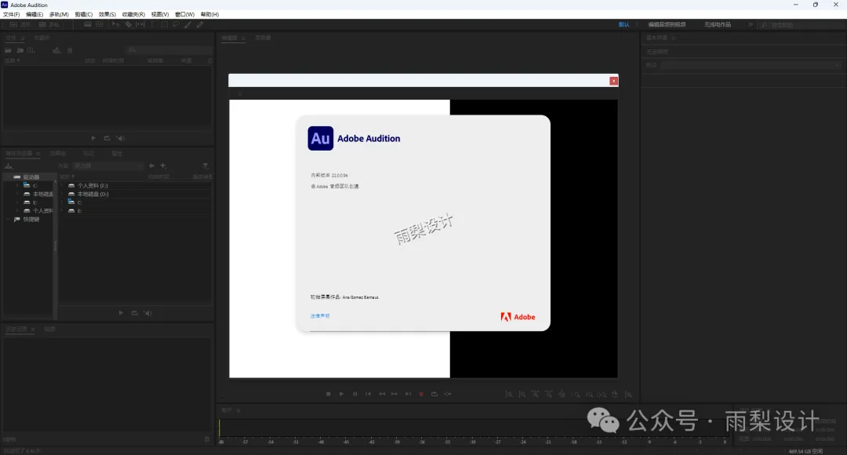This screenshot has height=455, width=847.
Task: Play the selected file in Files panel
Action: 93,138
